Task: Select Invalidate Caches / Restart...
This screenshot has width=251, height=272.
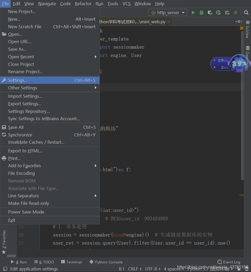Action: 50,142
